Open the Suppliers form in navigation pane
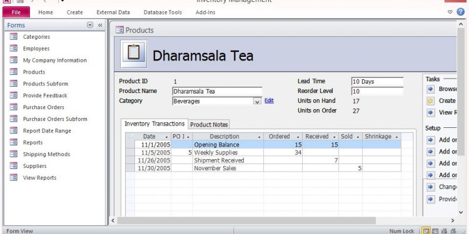469x234 pixels. click(34, 166)
